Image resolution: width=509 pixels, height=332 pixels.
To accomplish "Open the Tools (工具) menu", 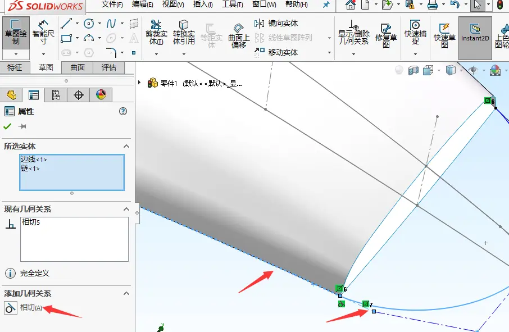I will click(233, 4).
